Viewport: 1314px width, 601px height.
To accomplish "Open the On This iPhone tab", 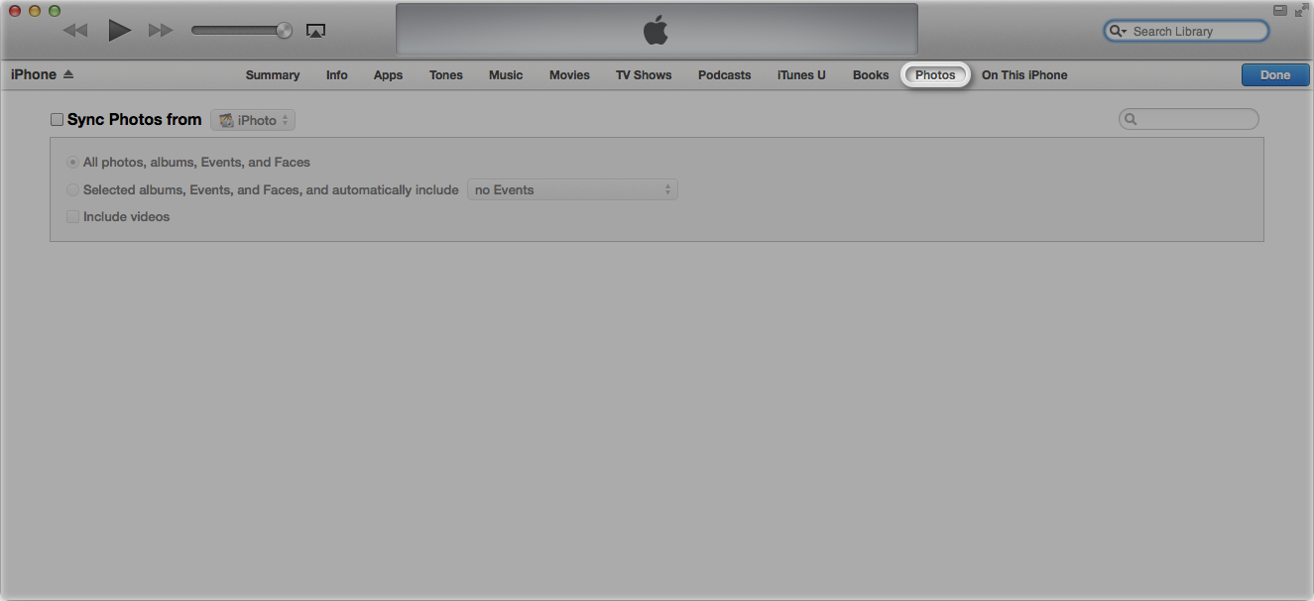I will (1024, 75).
